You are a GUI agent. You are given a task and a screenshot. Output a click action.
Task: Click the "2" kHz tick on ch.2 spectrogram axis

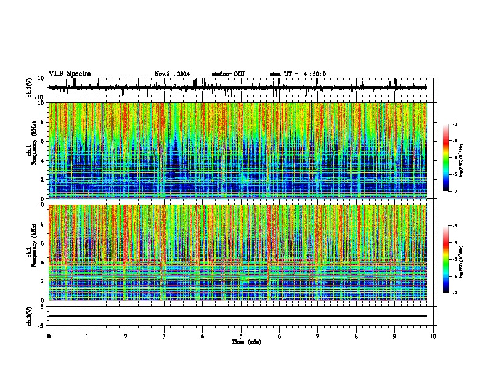coord(43,282)
